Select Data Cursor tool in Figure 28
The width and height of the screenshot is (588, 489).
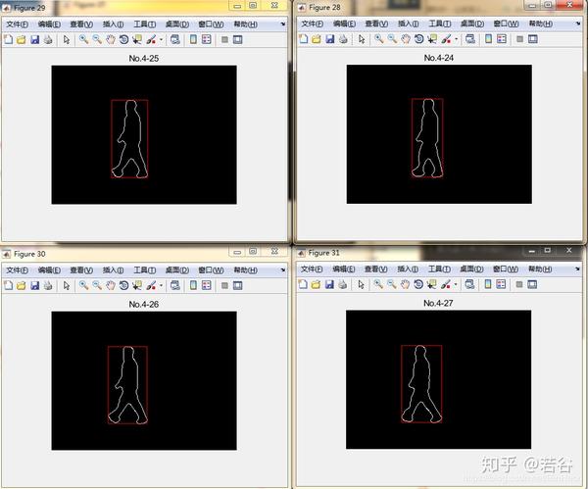pyautogui.click(x=432, y=39)
